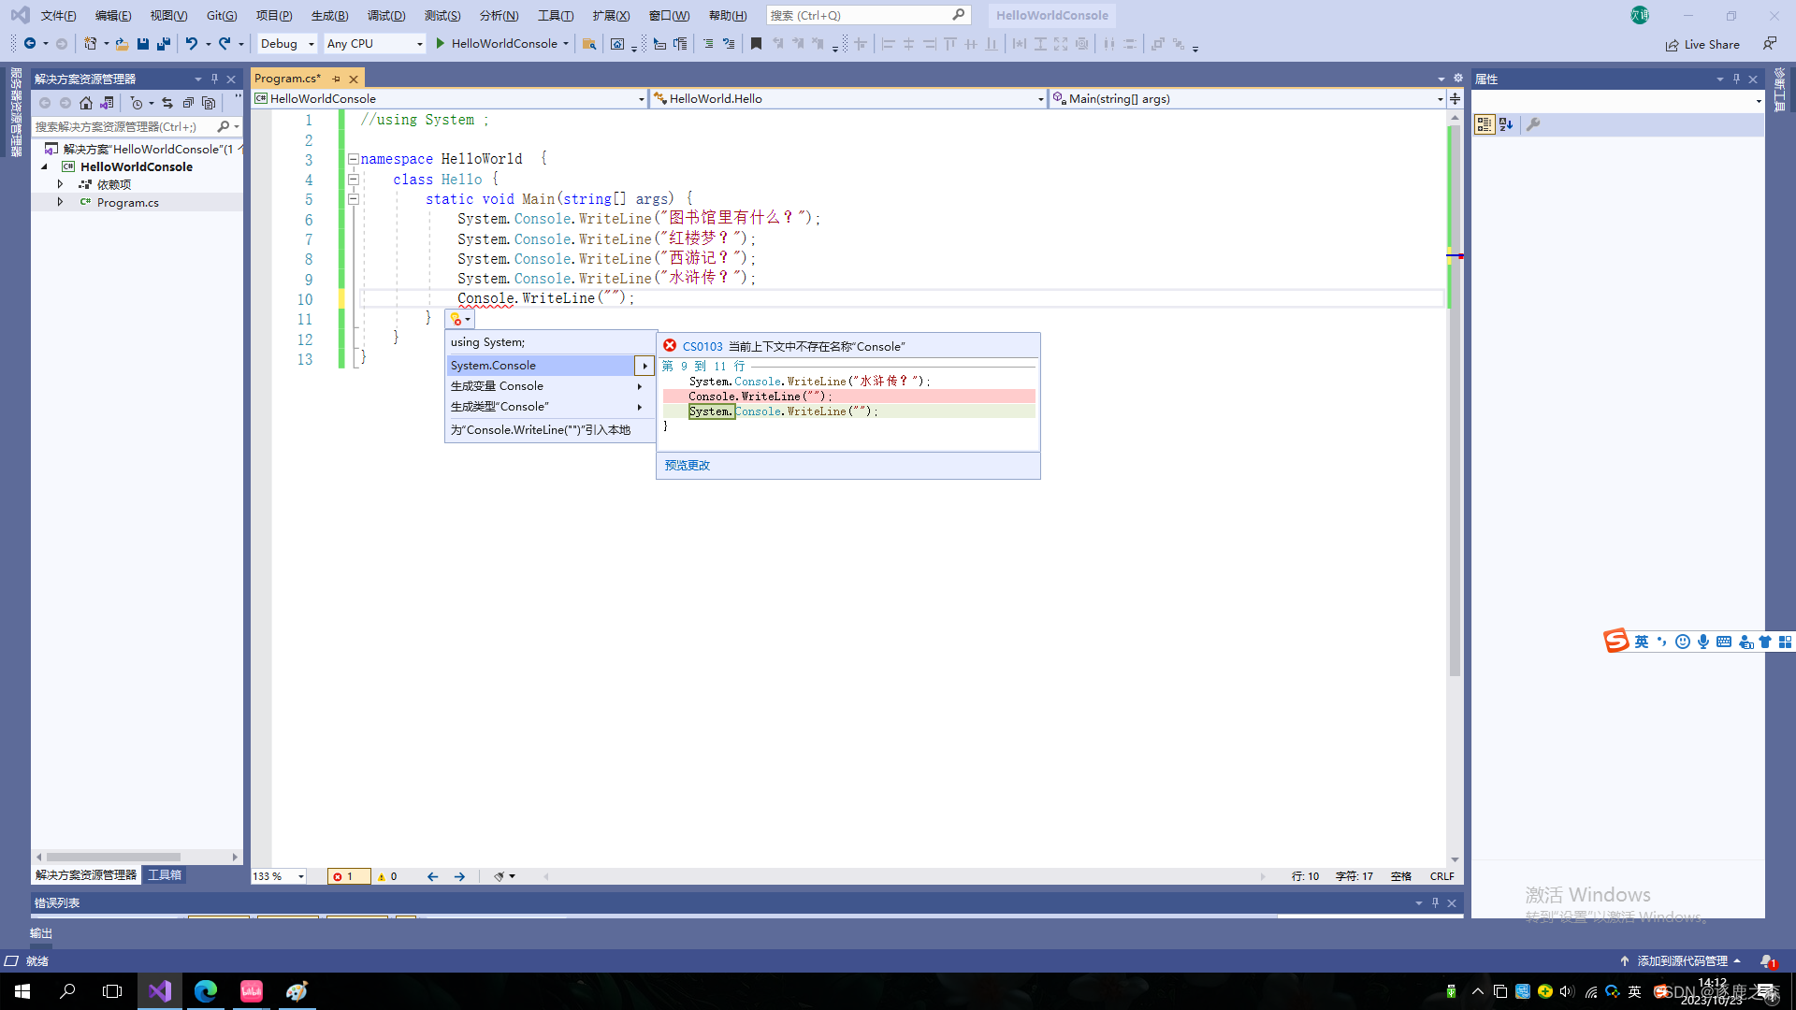Click the Live Share icon button
Image resolution: width=1796 pixels, height=1010 pixels.
point(1702,44)
